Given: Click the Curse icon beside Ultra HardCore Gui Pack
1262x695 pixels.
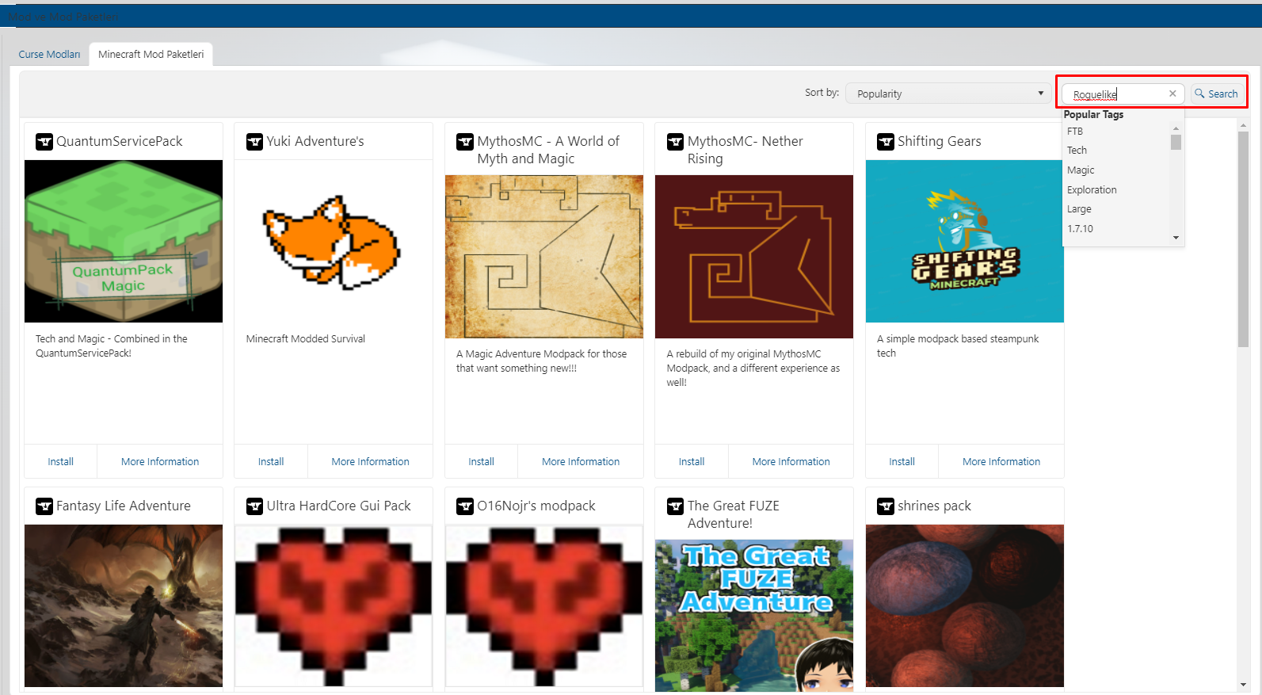Looking at the screenshot, I should [254, 506].
